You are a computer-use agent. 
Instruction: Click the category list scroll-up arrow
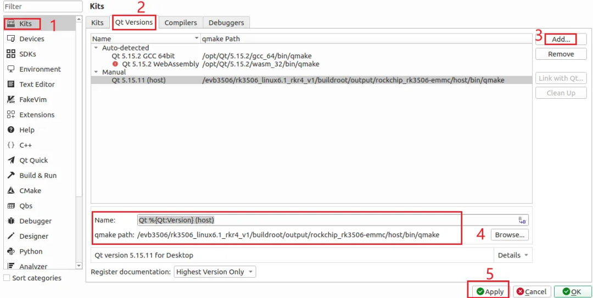[79, 19]
